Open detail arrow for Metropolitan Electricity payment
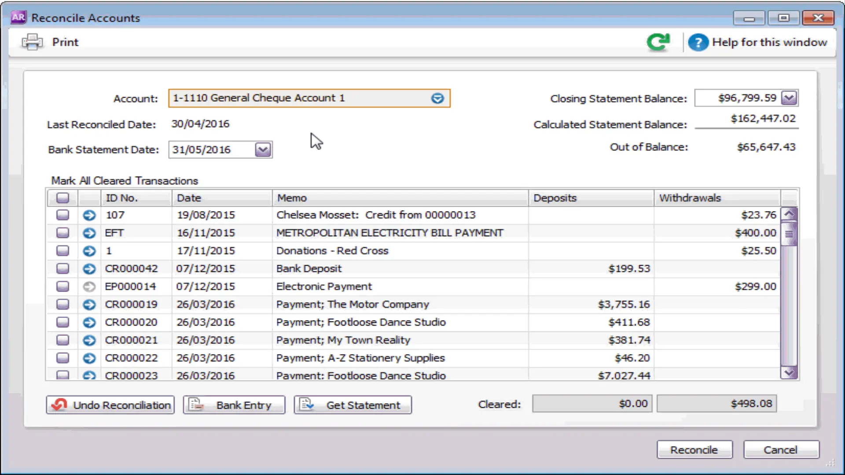 (89, 233)
